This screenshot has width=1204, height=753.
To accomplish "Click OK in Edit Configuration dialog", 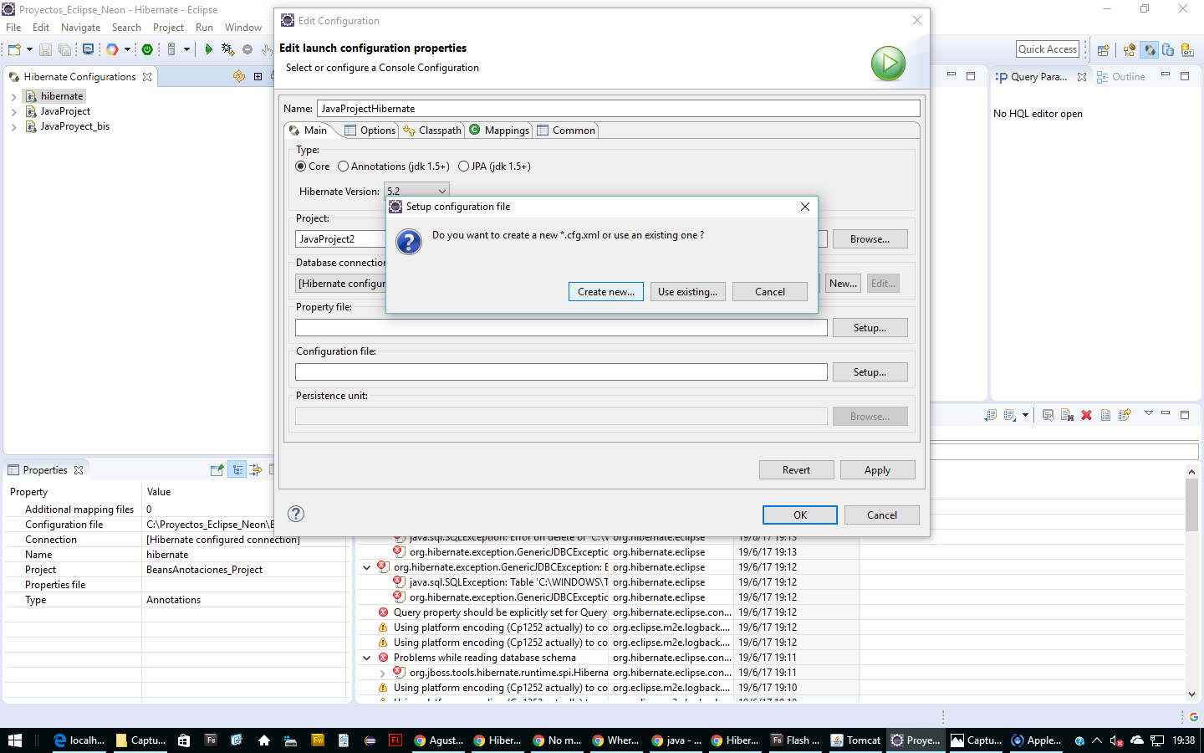I will coord(800,515).
